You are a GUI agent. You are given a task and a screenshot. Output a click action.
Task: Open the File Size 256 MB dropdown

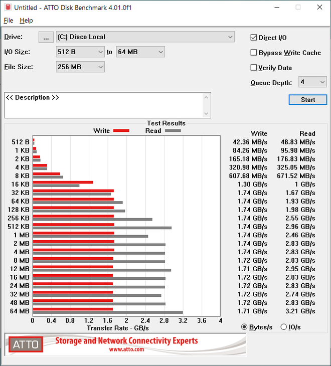(80, 67)
